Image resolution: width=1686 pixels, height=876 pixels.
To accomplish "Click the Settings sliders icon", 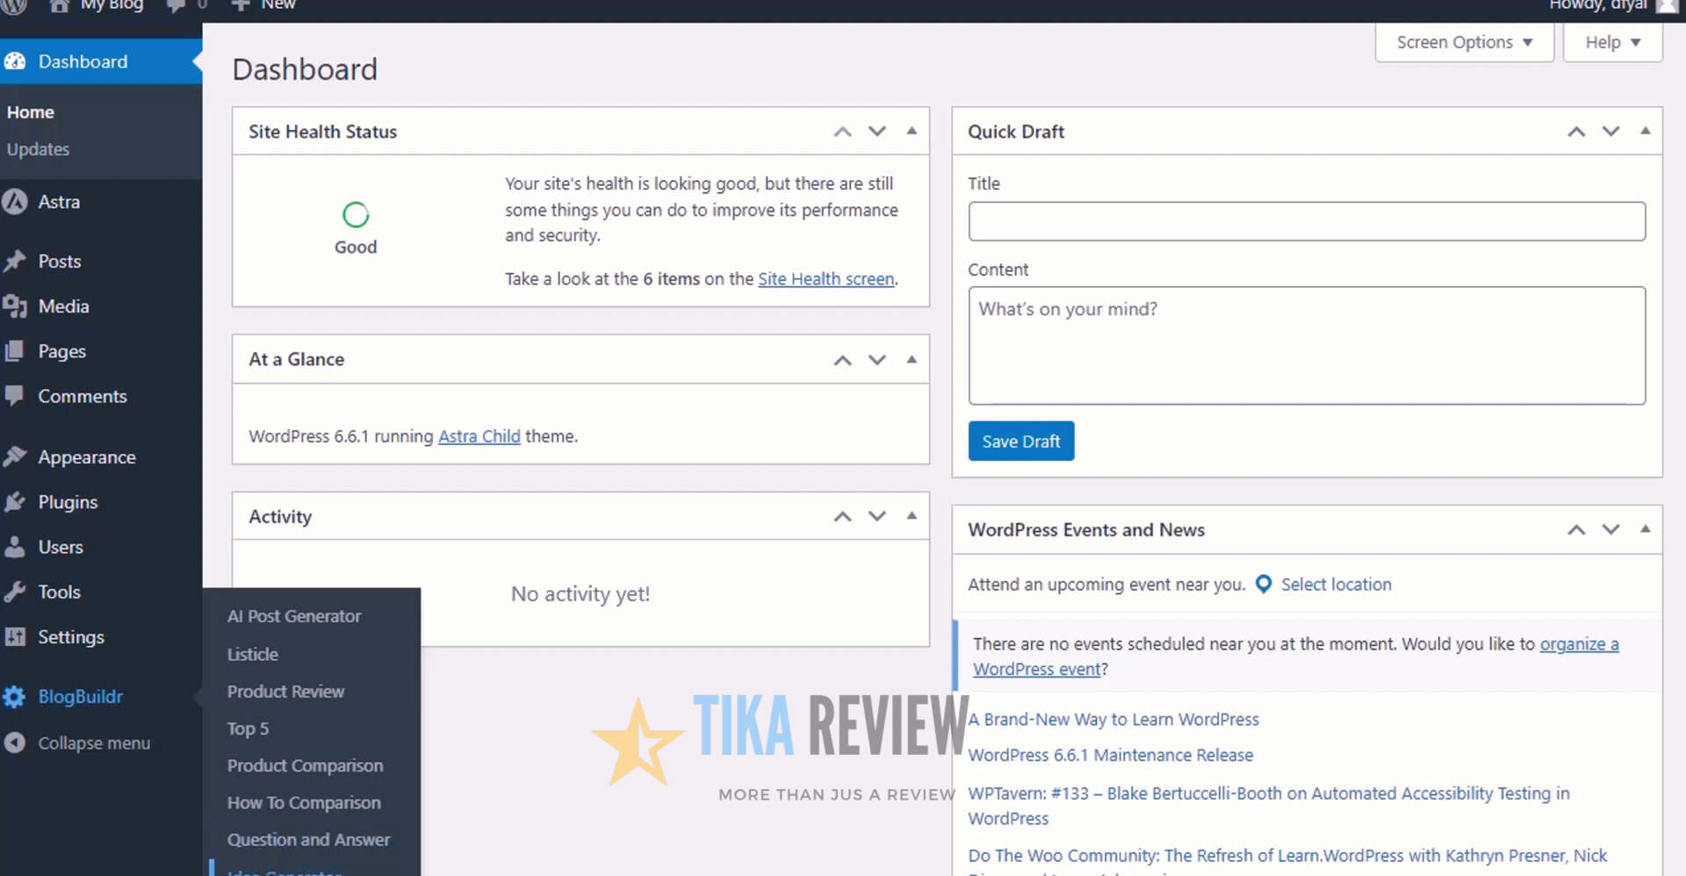I will click(x=15, y=637).
